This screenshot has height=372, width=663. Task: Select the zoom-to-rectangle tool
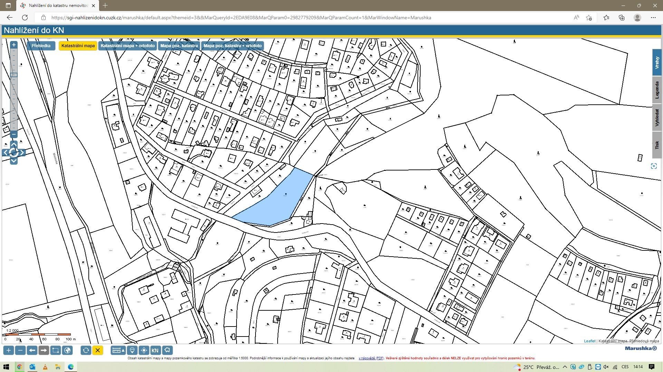56,350
